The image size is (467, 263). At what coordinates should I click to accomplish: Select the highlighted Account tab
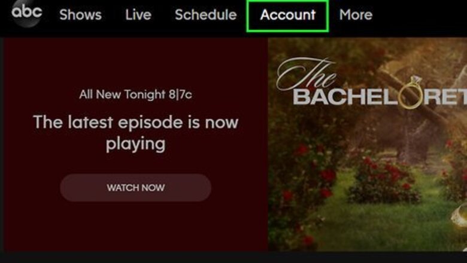tap(288, 16)
